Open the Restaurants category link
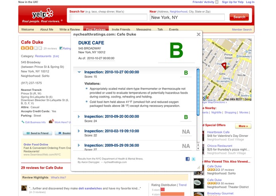Image resolution: width=276 pixels, height=196 pixels. (43, 56)
